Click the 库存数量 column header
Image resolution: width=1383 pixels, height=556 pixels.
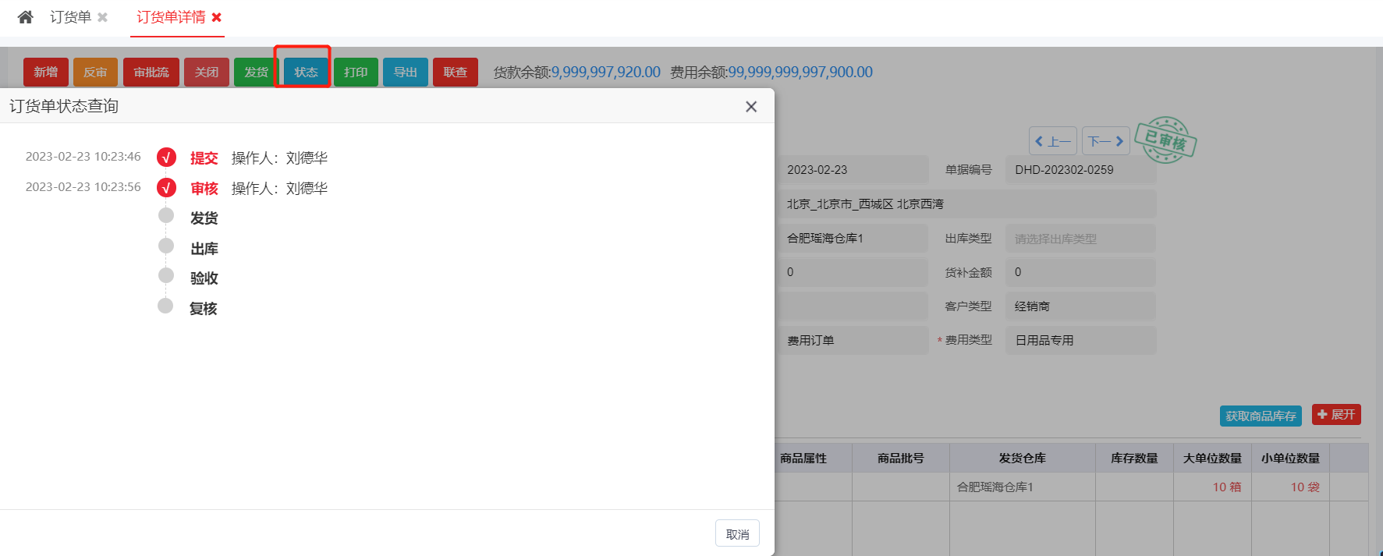click(x=1134, y=458)
